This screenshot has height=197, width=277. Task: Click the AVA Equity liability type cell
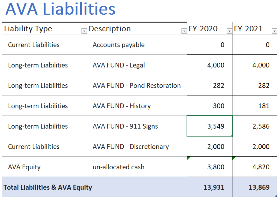pos(24,167)
